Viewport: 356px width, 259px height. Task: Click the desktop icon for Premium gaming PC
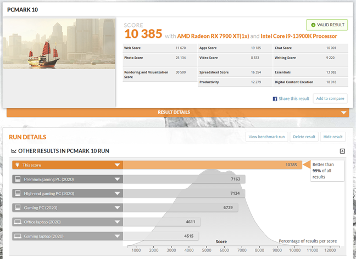[18, 179]
